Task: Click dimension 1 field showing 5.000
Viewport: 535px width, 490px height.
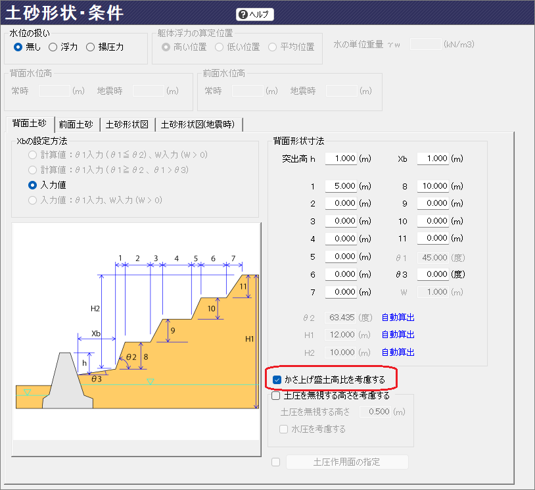Action: [x=340, y=186]
